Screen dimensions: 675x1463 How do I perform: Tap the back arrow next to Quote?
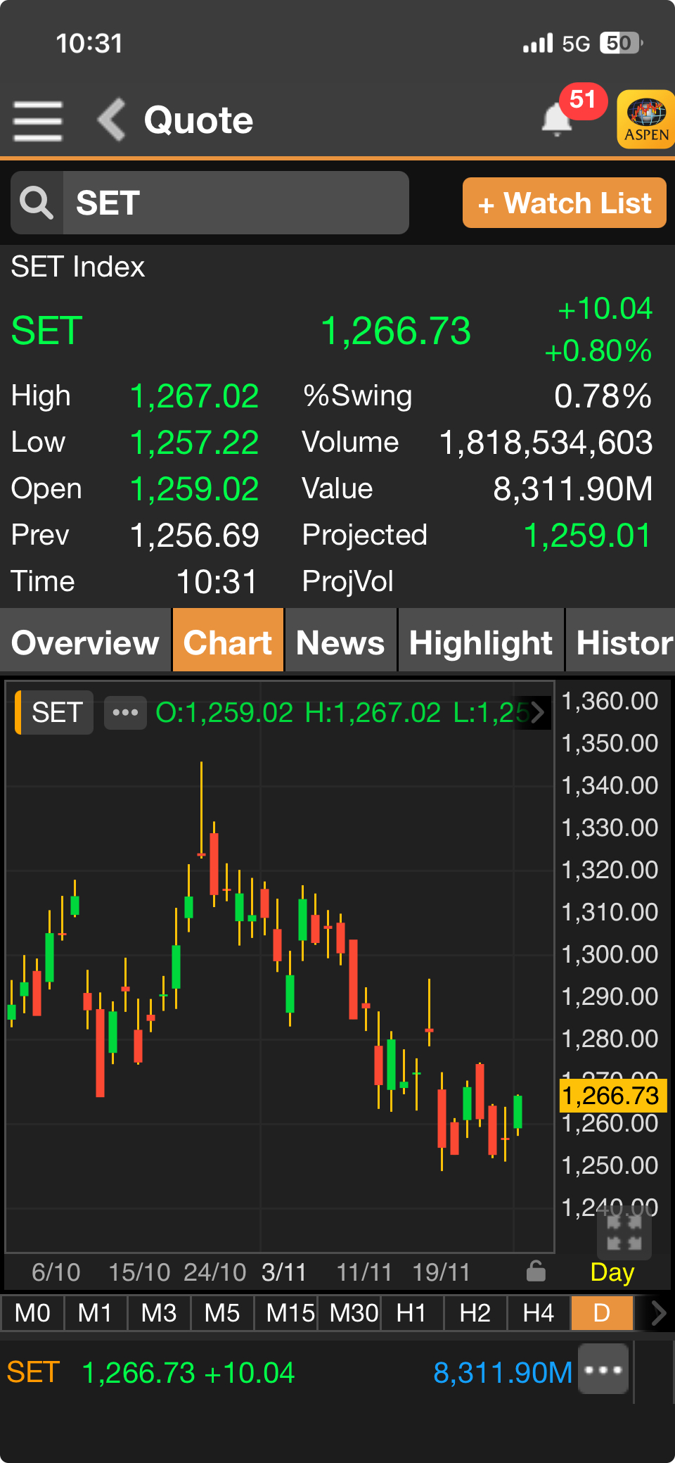click(112, 120)
